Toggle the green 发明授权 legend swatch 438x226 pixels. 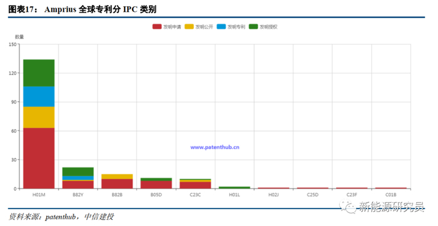253,27
